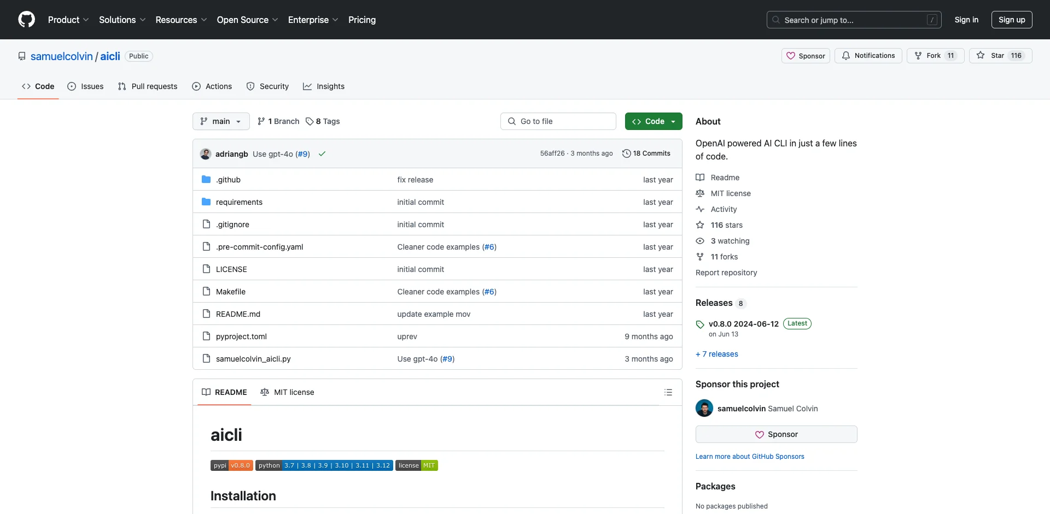Expand the Solutions dropdown
The width and height of the screenshot is (1050, 514).
pyautogui.click(x=122, y=20)
